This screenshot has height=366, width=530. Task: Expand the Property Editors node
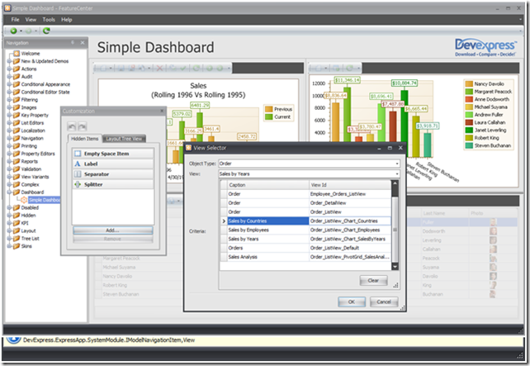coord(9,154)
